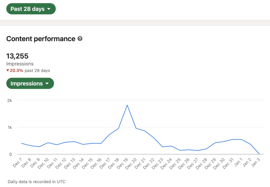The height and width of the screenshot is (187, 270).
Task: Click the Jan 1 axis label
Action: tap(238, 163)
